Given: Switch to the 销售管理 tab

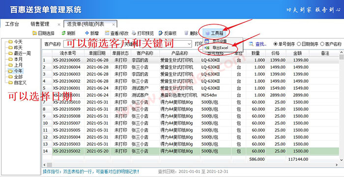Looking at the screenshot, I should click(40, 24).
